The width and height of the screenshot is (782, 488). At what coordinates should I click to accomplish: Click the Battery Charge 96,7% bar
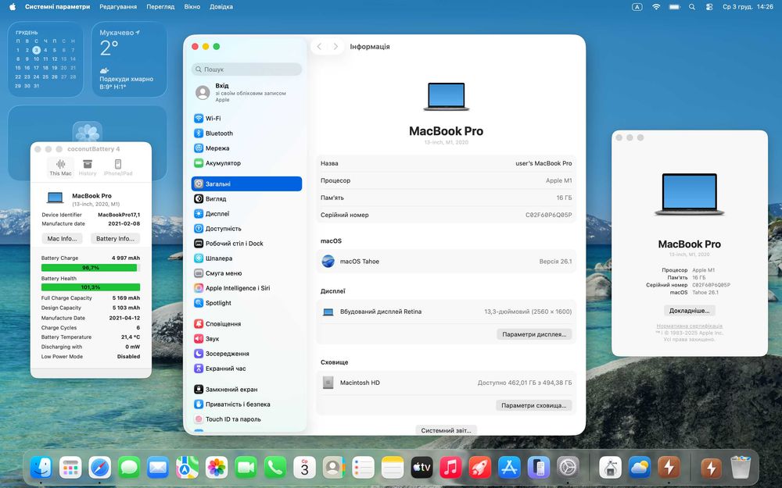coord(90,268)
